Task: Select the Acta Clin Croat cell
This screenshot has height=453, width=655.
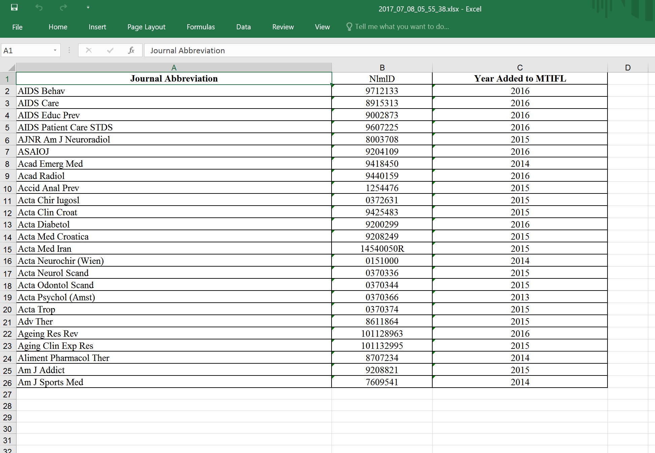Action: 174,212
